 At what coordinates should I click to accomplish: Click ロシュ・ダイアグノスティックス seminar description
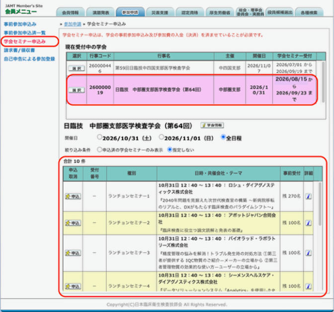[218, 196]
